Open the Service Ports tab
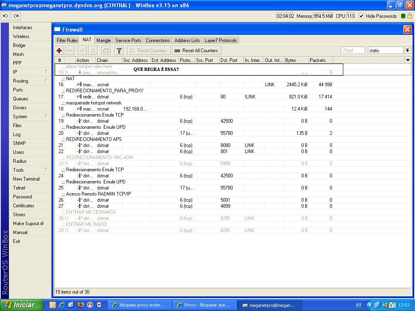Viewport: 415px width, 311px height. tap(128, 40)
